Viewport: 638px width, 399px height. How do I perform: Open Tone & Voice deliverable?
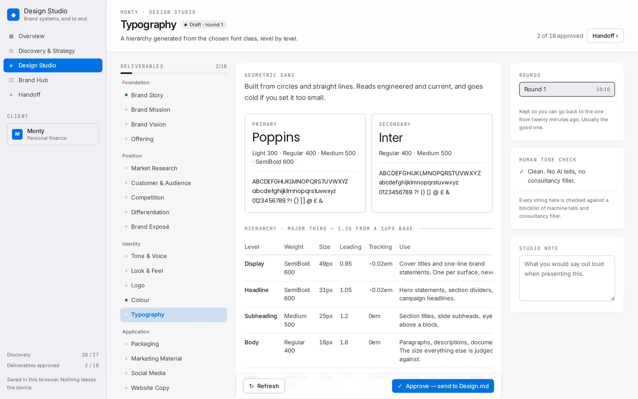point(174,256)
